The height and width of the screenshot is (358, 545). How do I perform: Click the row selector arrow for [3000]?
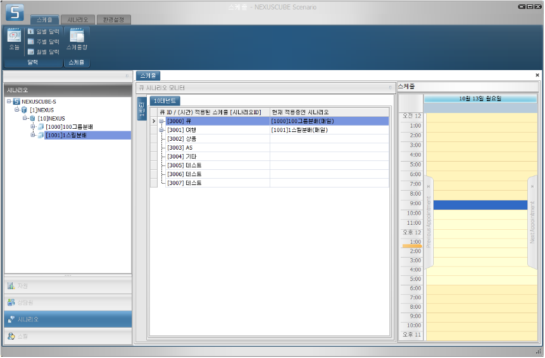pos(154,121)
